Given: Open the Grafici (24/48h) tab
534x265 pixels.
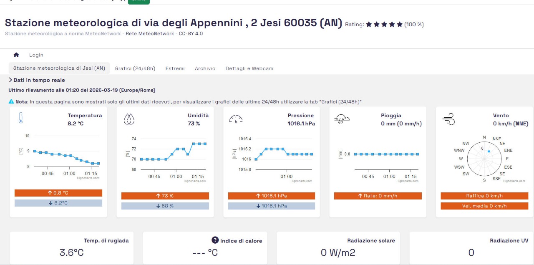Looking at the screenshot, I should click(x=135, y=68).
